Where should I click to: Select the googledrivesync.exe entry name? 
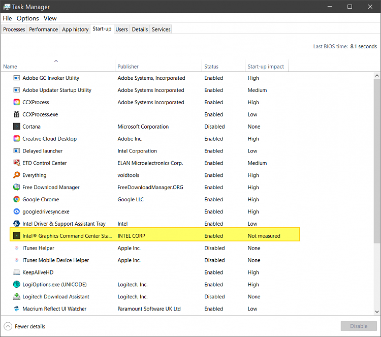click(46, 212)
